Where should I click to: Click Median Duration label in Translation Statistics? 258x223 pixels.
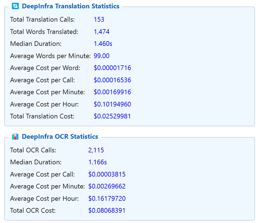36,44
